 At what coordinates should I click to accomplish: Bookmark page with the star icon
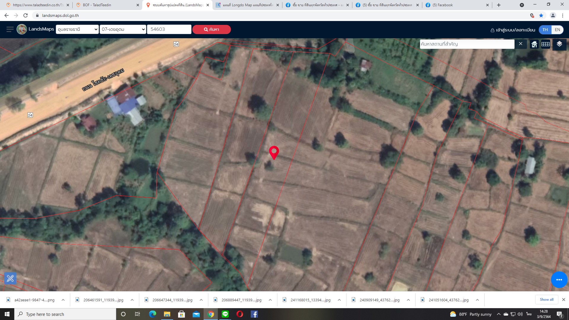(541, 15)
